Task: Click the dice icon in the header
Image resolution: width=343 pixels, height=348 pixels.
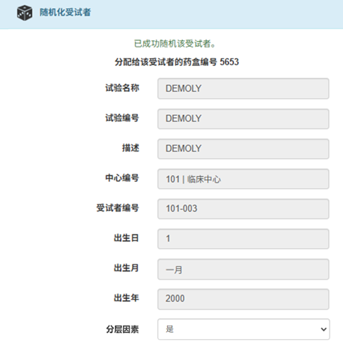Action: tap(25, 13)
